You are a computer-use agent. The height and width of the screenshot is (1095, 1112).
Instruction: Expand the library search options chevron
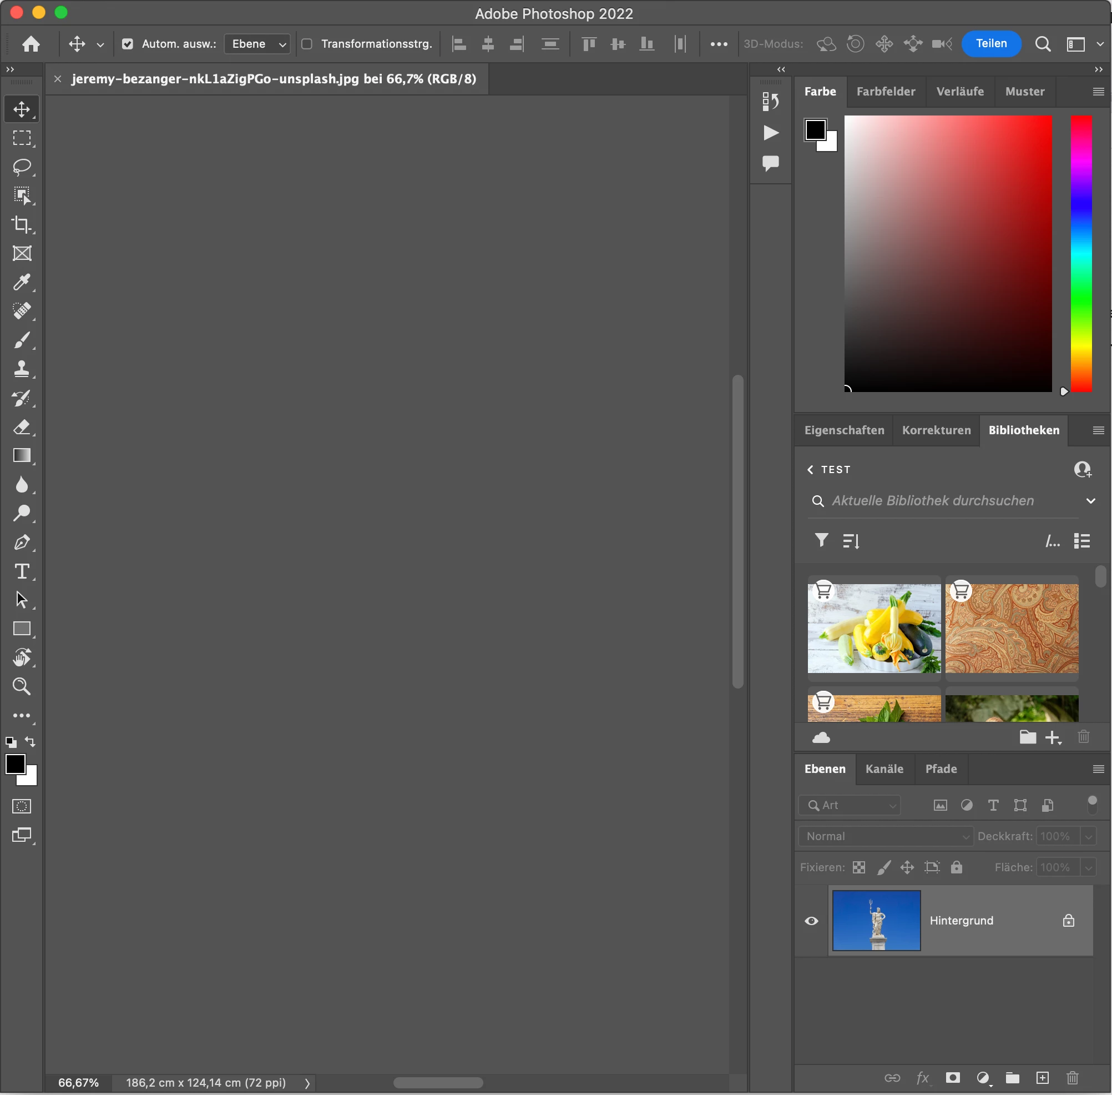[1090, 501]
